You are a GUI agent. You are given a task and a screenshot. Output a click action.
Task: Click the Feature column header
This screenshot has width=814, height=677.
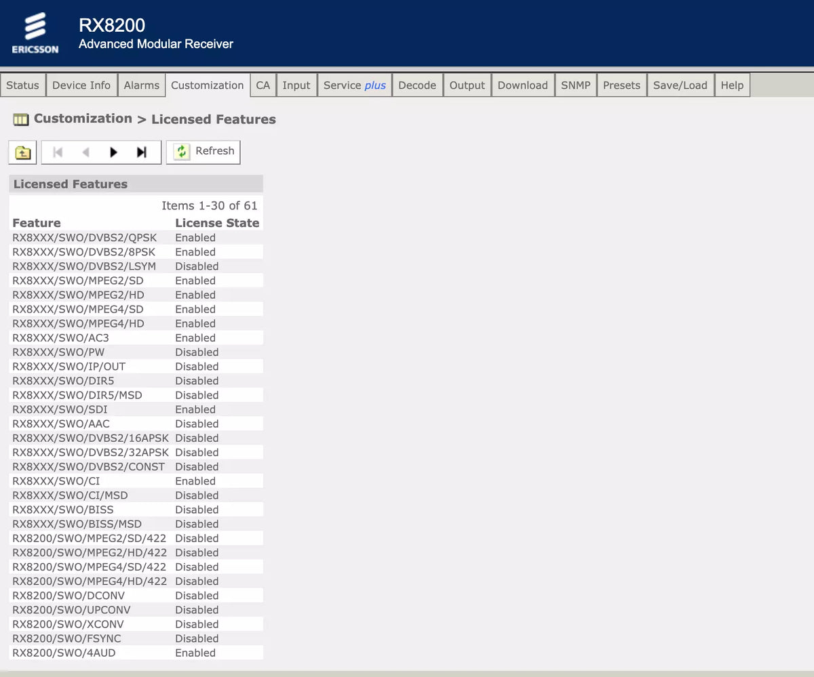pyautogui.click(x=37, y=223)
